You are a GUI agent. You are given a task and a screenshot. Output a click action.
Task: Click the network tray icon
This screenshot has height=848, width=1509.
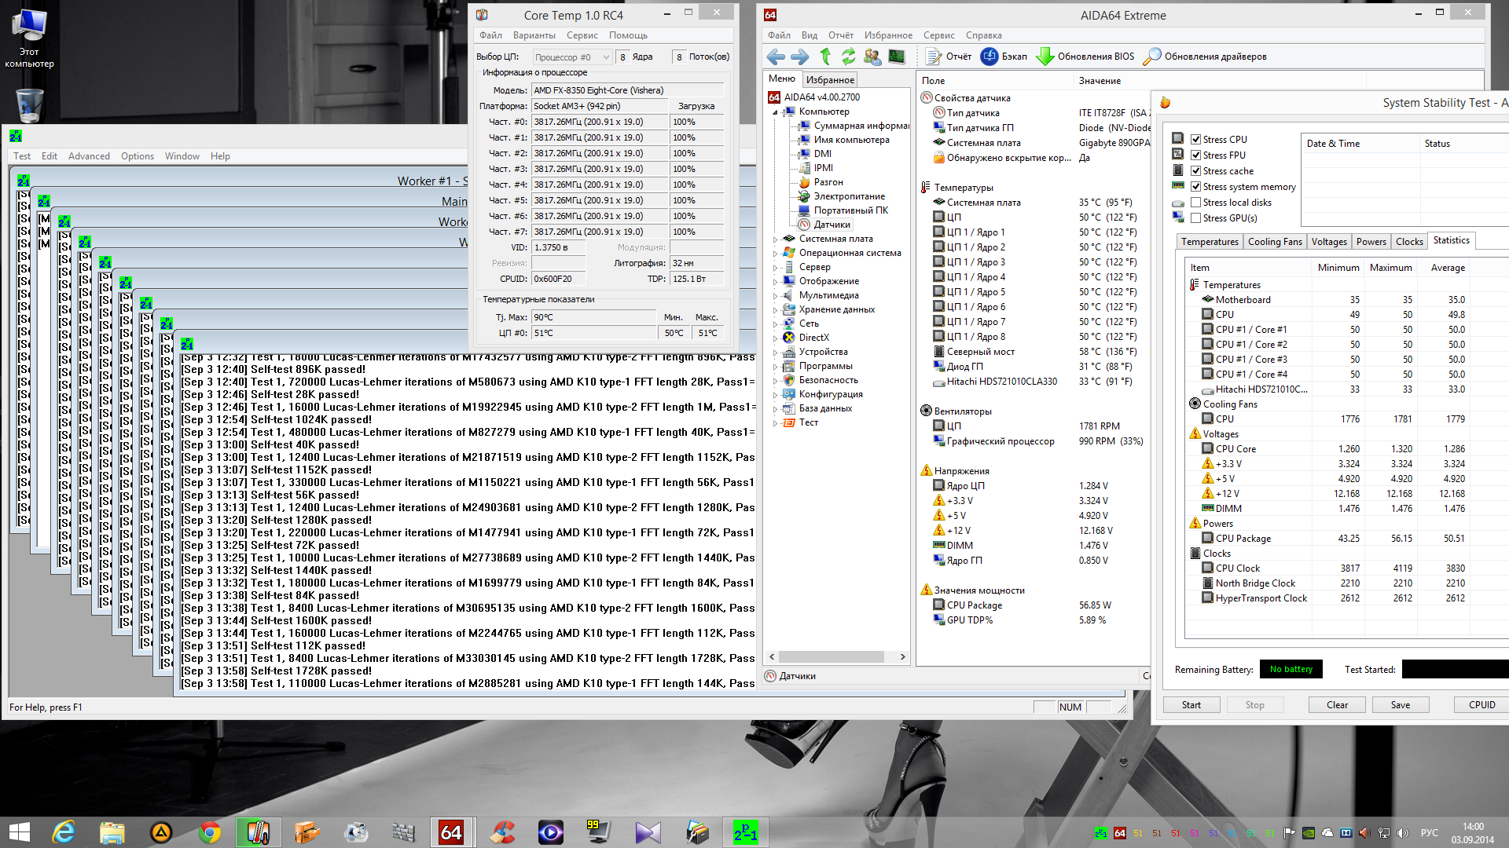pyautogui.click(x=1384, y=833)
